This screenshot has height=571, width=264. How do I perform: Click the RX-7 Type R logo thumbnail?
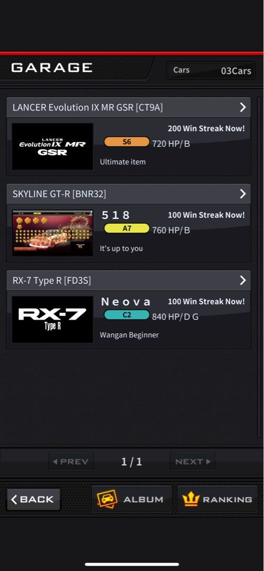click(52, 319)
